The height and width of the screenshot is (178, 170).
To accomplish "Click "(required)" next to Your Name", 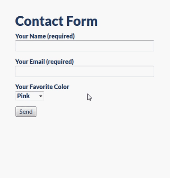I will (61, 36).
